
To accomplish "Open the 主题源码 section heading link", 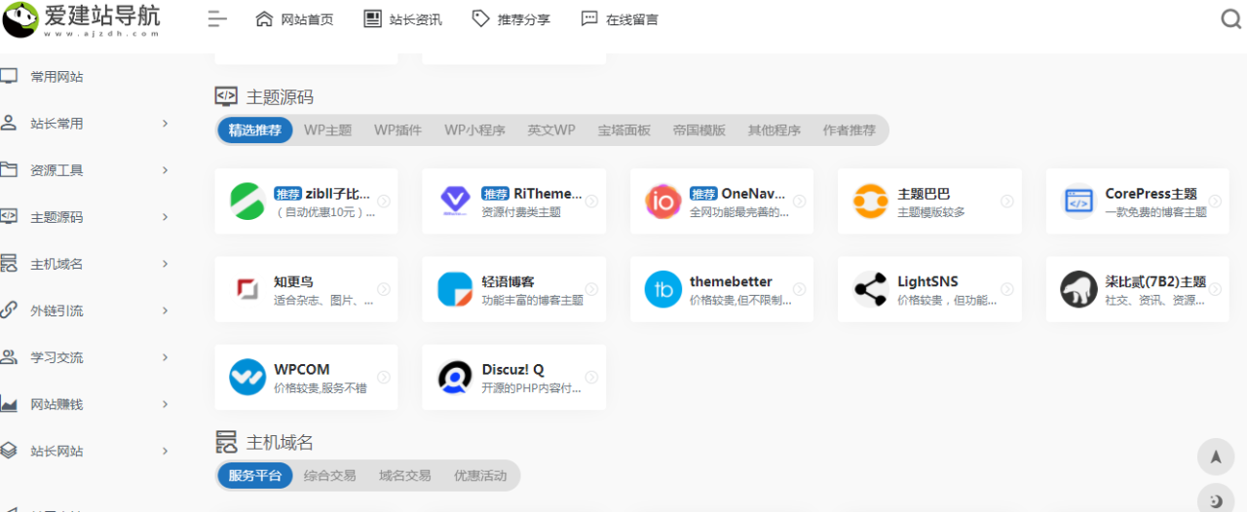I will click(x=281, y=97).
